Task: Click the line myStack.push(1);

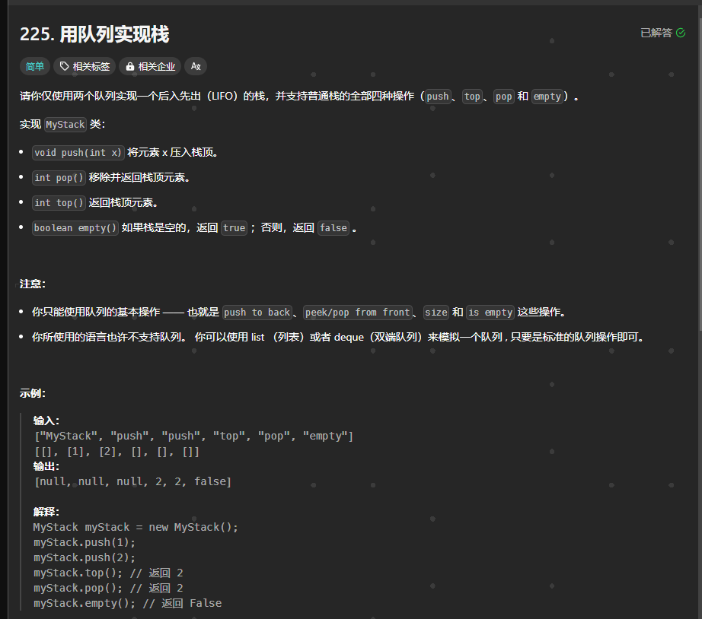Action: (85, 542)
